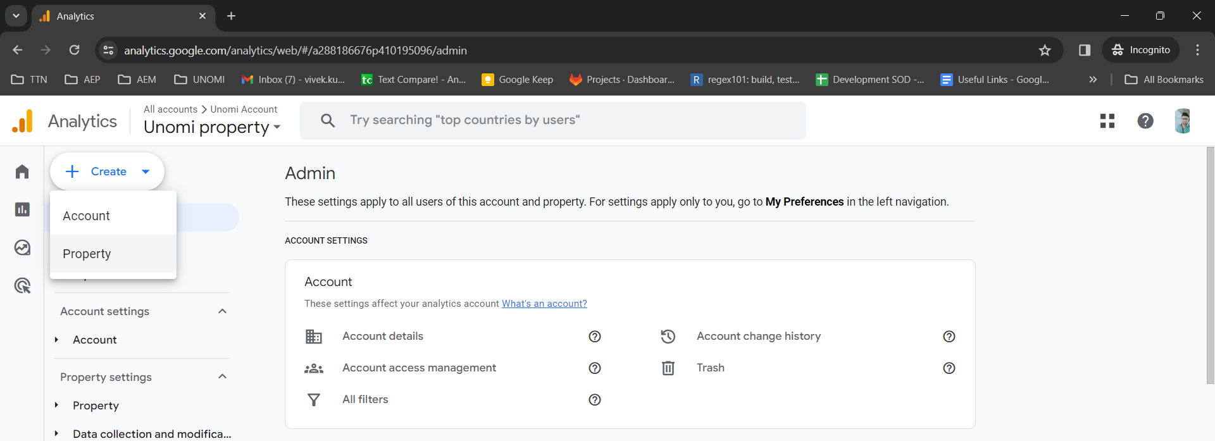The height and width of the screenshot is (441, 1215).
Task: Collapse the Property settings section
Action: coord(222,377)
